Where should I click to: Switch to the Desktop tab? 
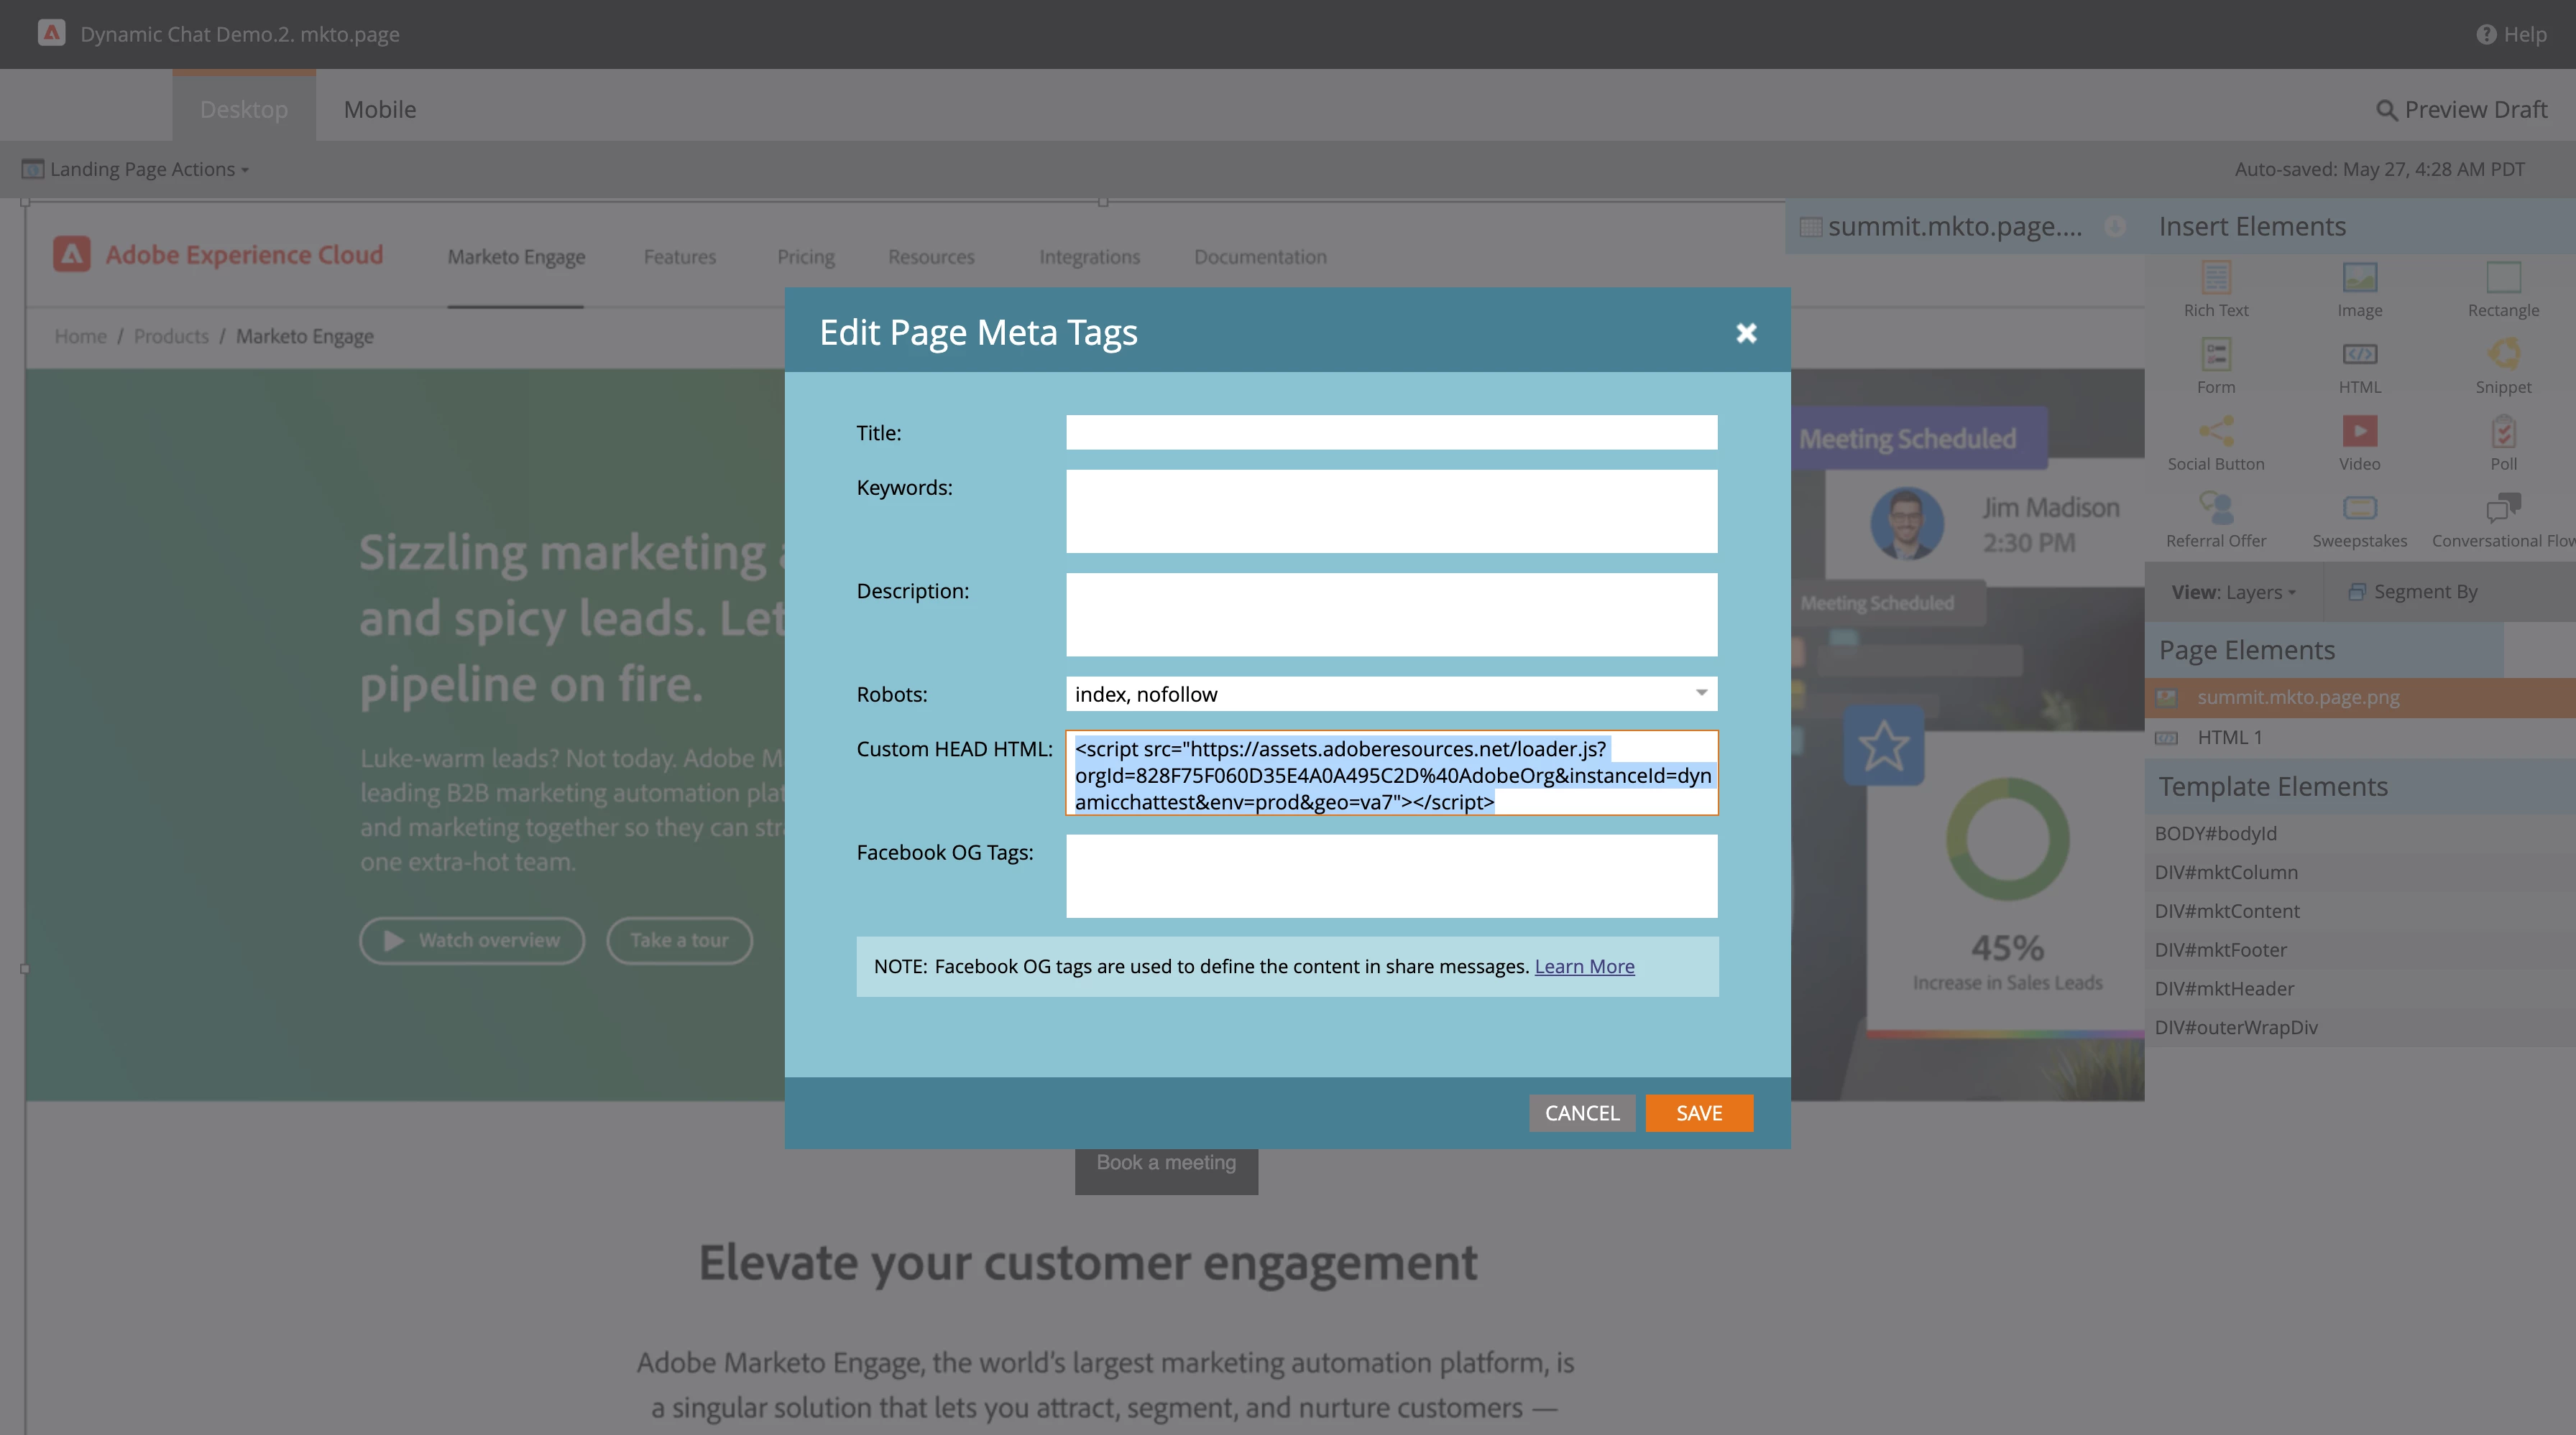243,109
